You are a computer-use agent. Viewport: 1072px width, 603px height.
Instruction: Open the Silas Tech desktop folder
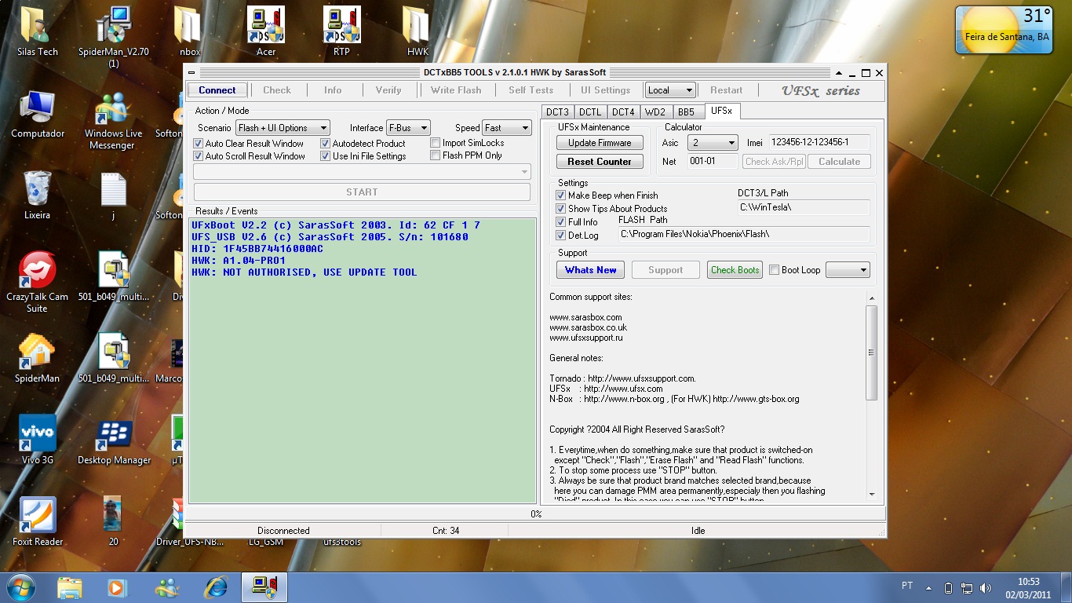(37, 31)
